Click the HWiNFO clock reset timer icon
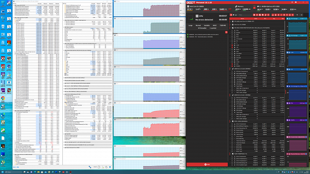Screen dimensions: 310x174 point(99,167)
